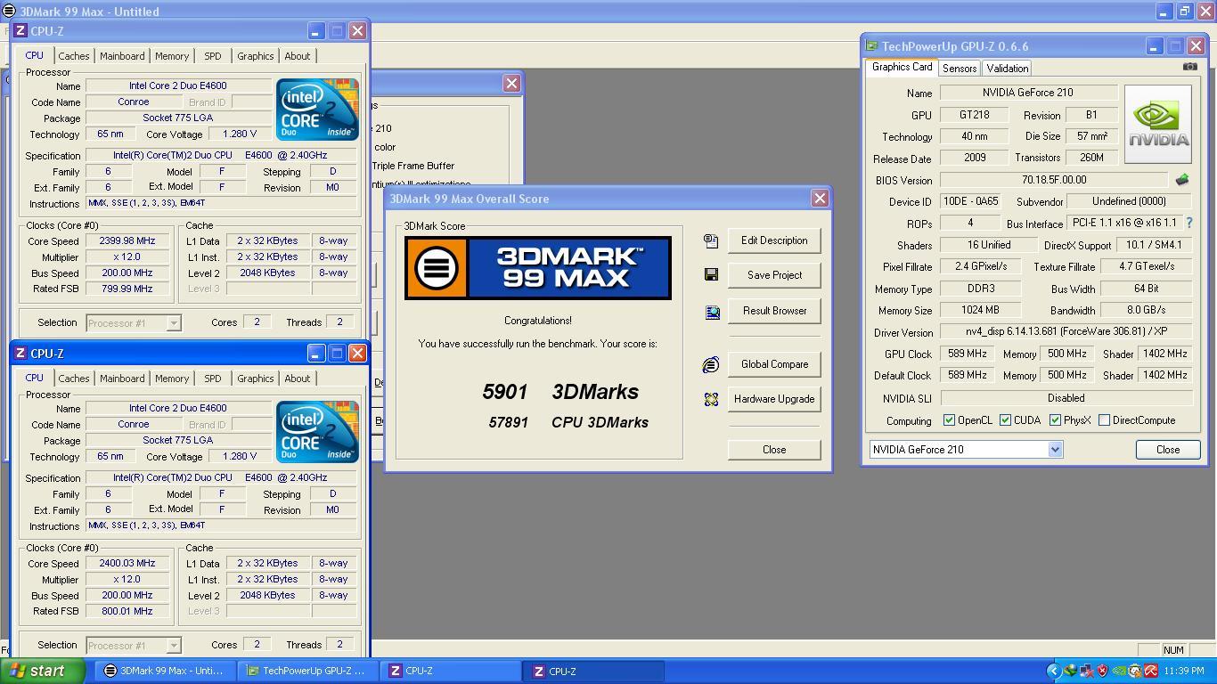Toggle the DirectCompute checkbox in GPU-Z
Viewport: 1217px width, 684px height.
pyautogui.click(x=1104, y=420)
